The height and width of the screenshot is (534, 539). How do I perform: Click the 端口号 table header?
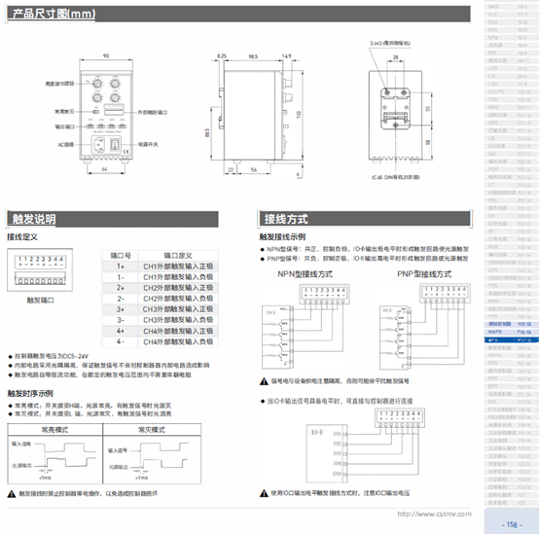click(121, 255)
